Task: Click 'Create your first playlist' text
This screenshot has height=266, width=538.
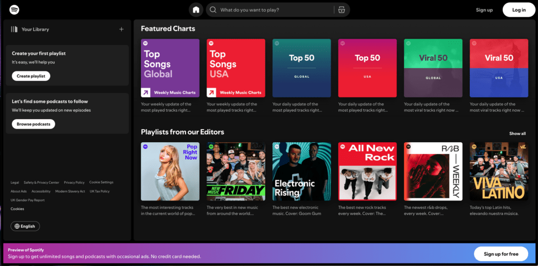Action: 39,54
